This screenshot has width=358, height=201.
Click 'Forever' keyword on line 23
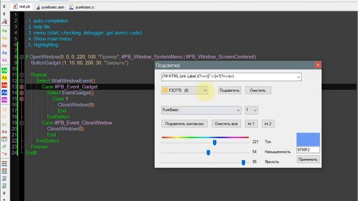coord(40,147)
